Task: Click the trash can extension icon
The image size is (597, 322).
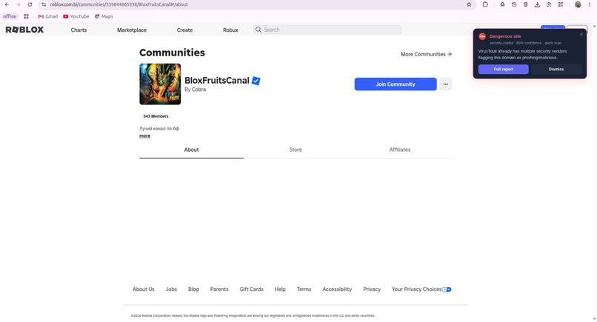Action: point(525,4)
